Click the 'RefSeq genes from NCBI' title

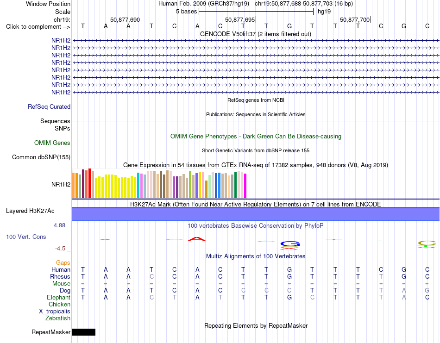click(x=256, y=100)
